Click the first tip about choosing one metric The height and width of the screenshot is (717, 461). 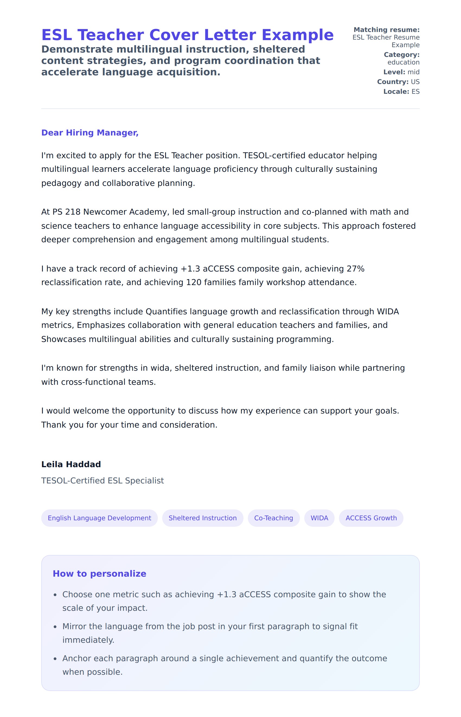(224, 601)
